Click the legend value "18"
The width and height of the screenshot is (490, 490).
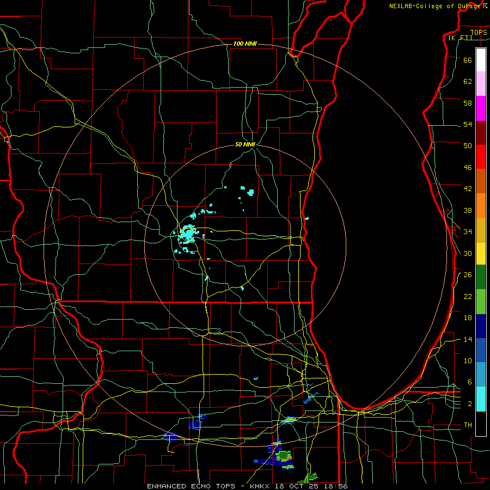click(468, 318)
